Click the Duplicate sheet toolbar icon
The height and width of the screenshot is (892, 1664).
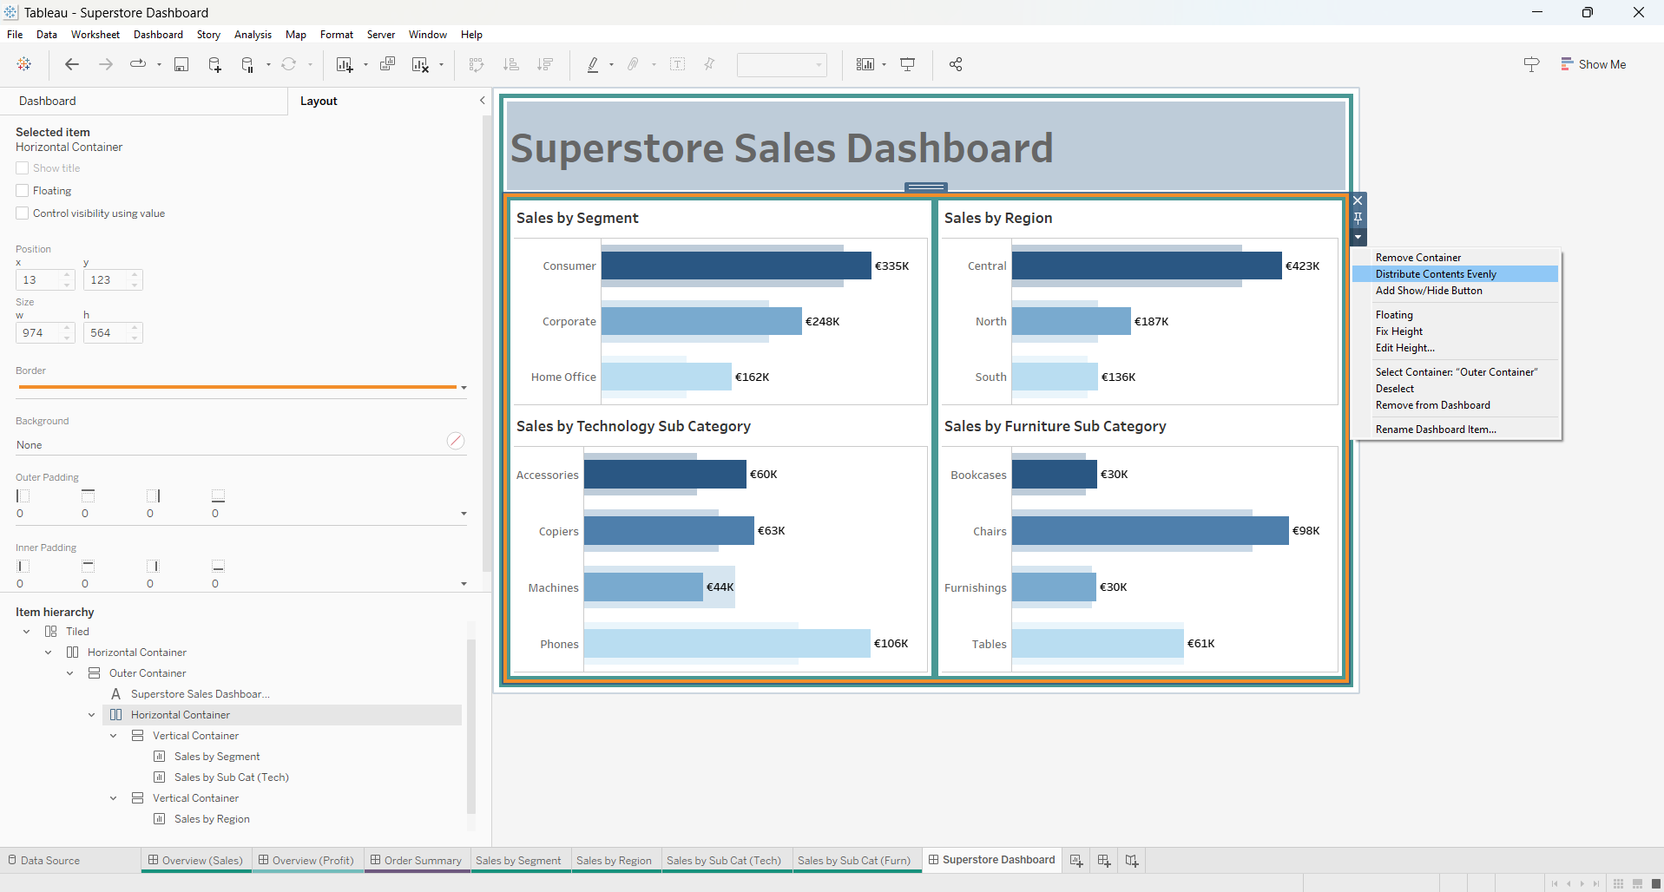pos(388,64)
